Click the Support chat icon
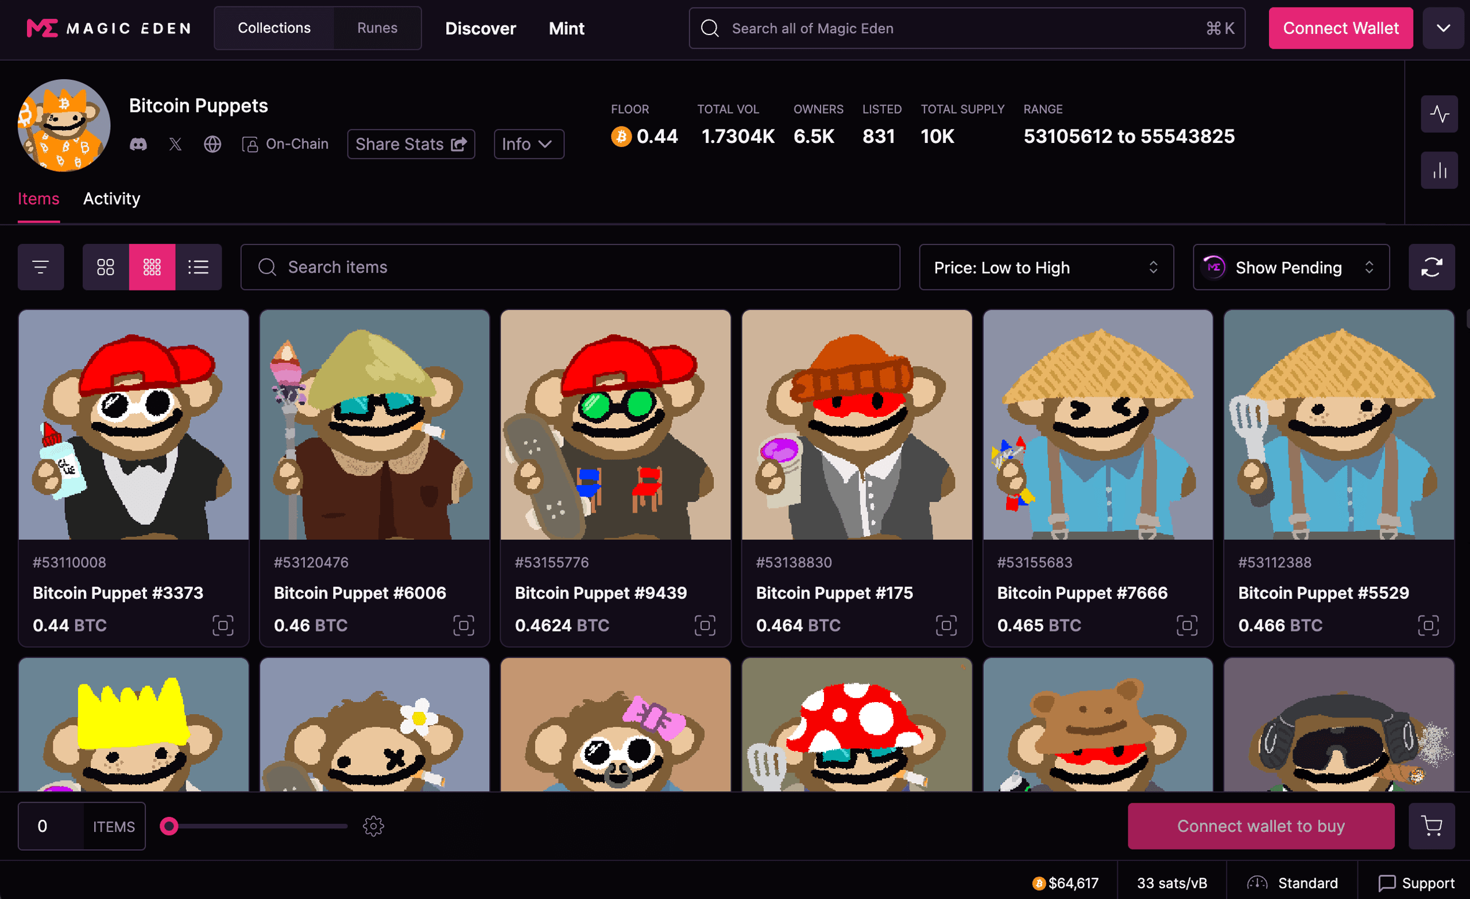Viewport: 1470px width, 899px height. (1387, 883)
